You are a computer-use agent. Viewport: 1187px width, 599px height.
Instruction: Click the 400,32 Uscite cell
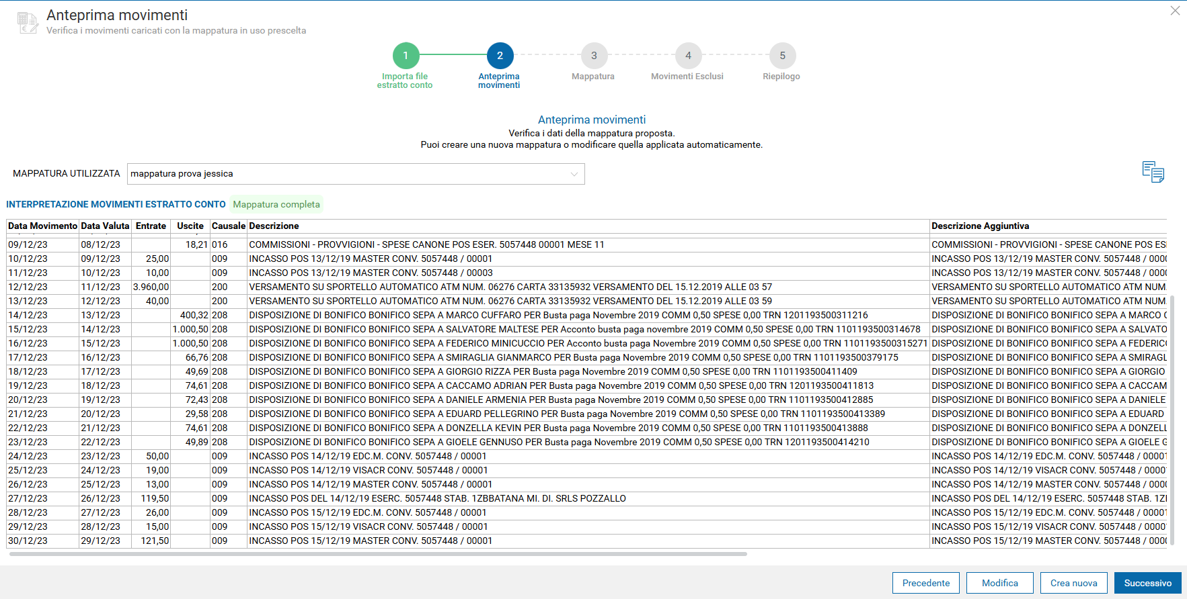[x=190, y=315]
